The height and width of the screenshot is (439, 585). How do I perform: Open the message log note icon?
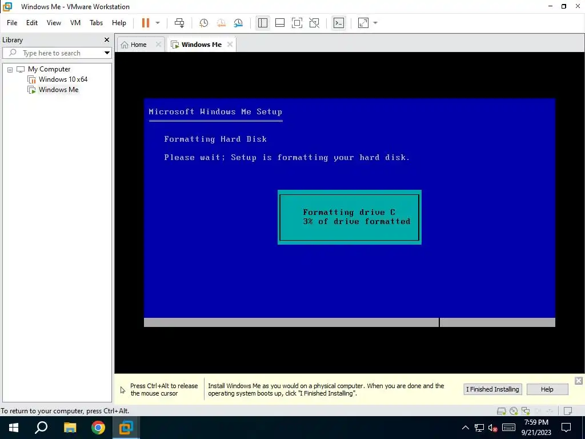tap(568, 411)
